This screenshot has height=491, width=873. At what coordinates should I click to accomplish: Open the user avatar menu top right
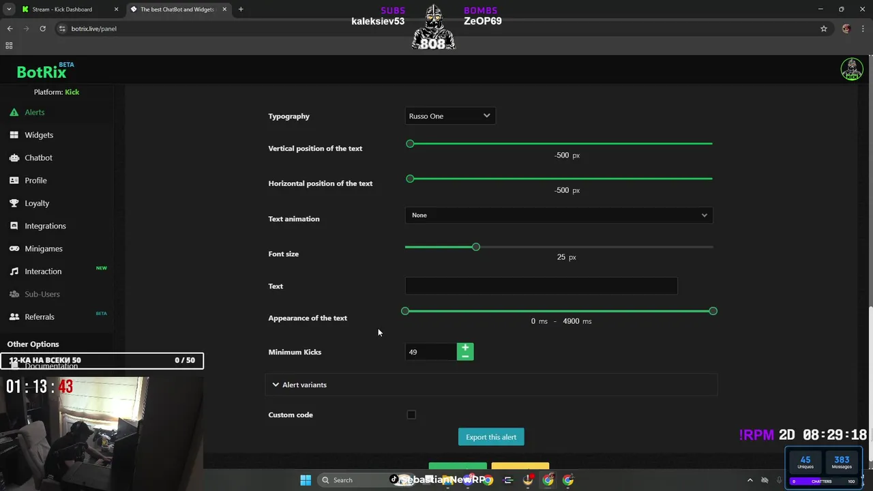[852, 69]
